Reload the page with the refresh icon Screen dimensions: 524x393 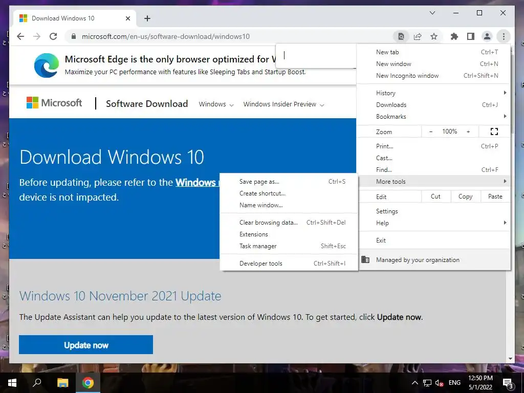coord(53,36)
